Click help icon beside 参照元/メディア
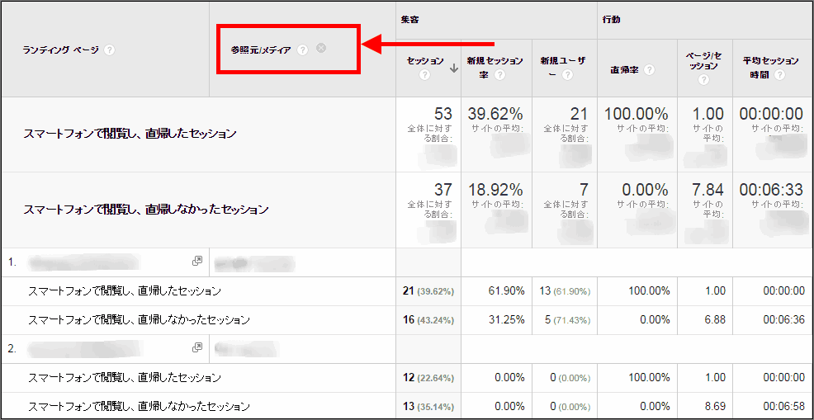 [x=303, y=50]
